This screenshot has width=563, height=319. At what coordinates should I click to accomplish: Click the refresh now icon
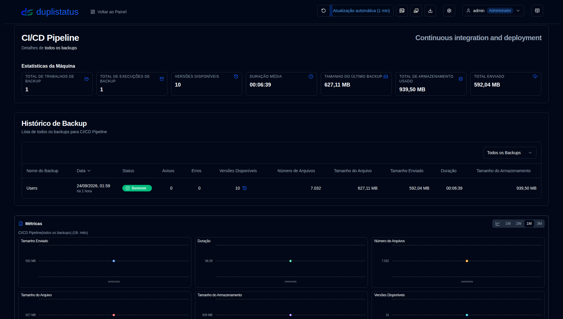[324, 11]
